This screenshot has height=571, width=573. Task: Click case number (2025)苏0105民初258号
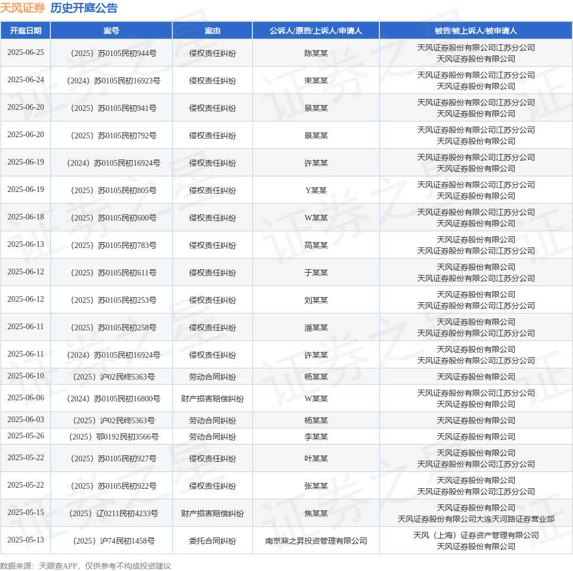[111, 327]
